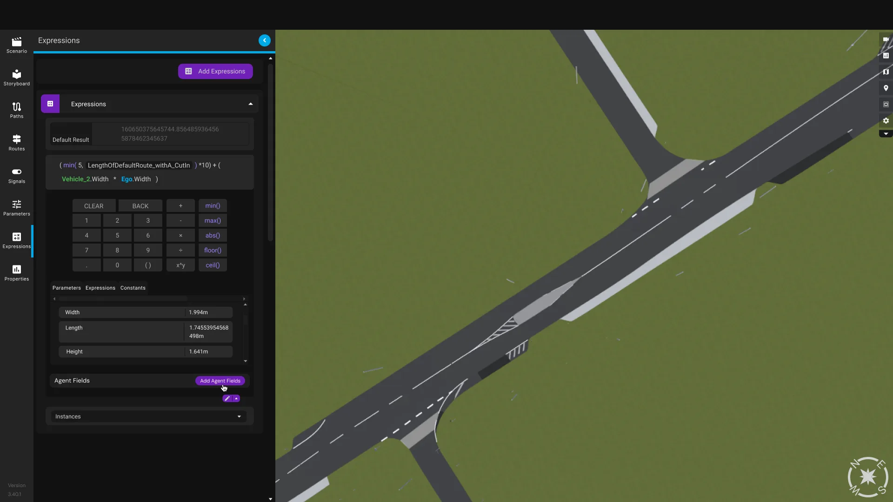Viewport: 893px width, 502px height.
Task: Click keypad digit 2
Action: point(117,221)
